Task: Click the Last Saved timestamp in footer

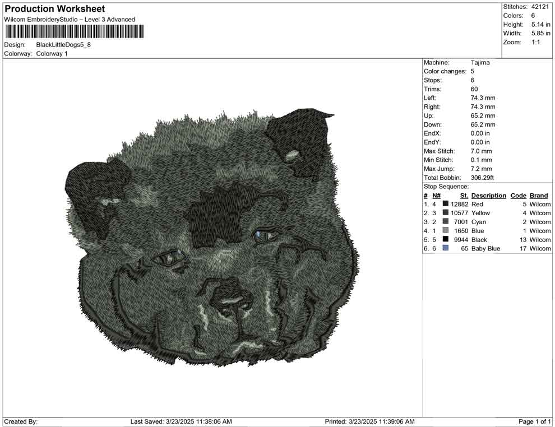Action: click(181, 421)
